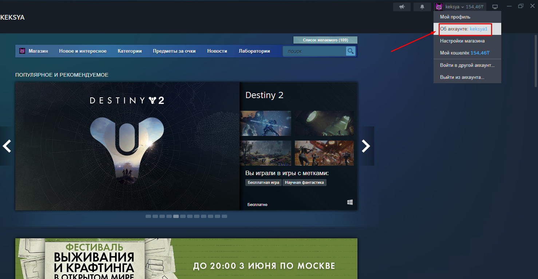Go to next carousel item arrow

pos(366,146)
